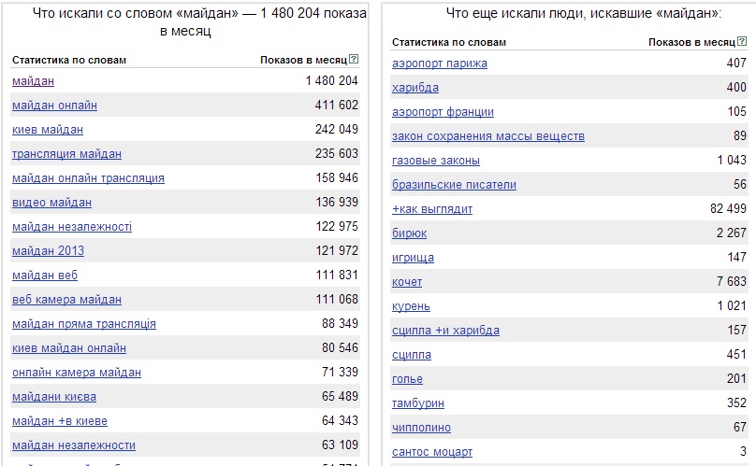The width and height of the screenshot is (756, 466).
Task: Click 'бразильские писатели' link
Action: (x=454, y=185)
